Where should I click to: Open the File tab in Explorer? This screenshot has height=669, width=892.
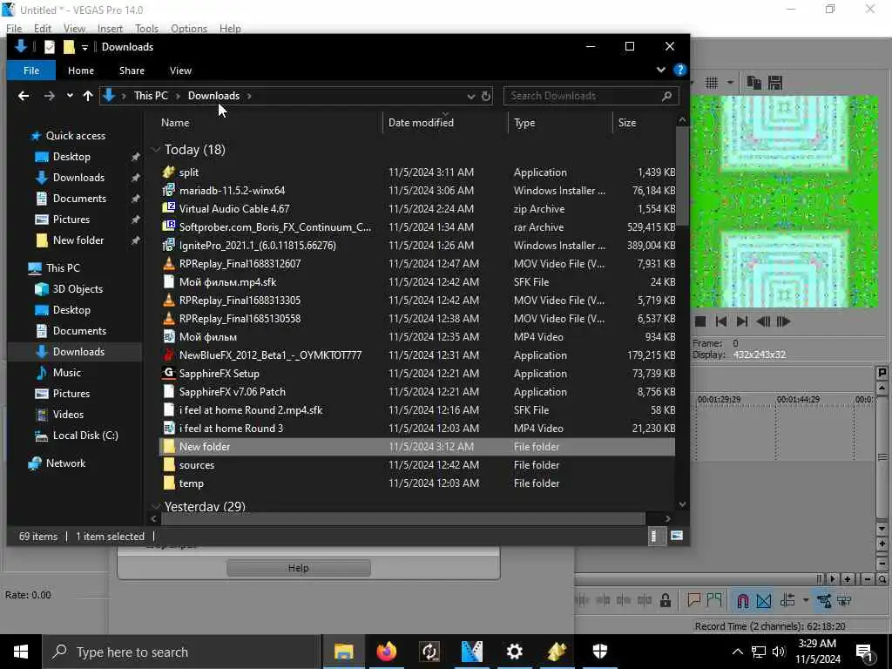coord(31,71)
